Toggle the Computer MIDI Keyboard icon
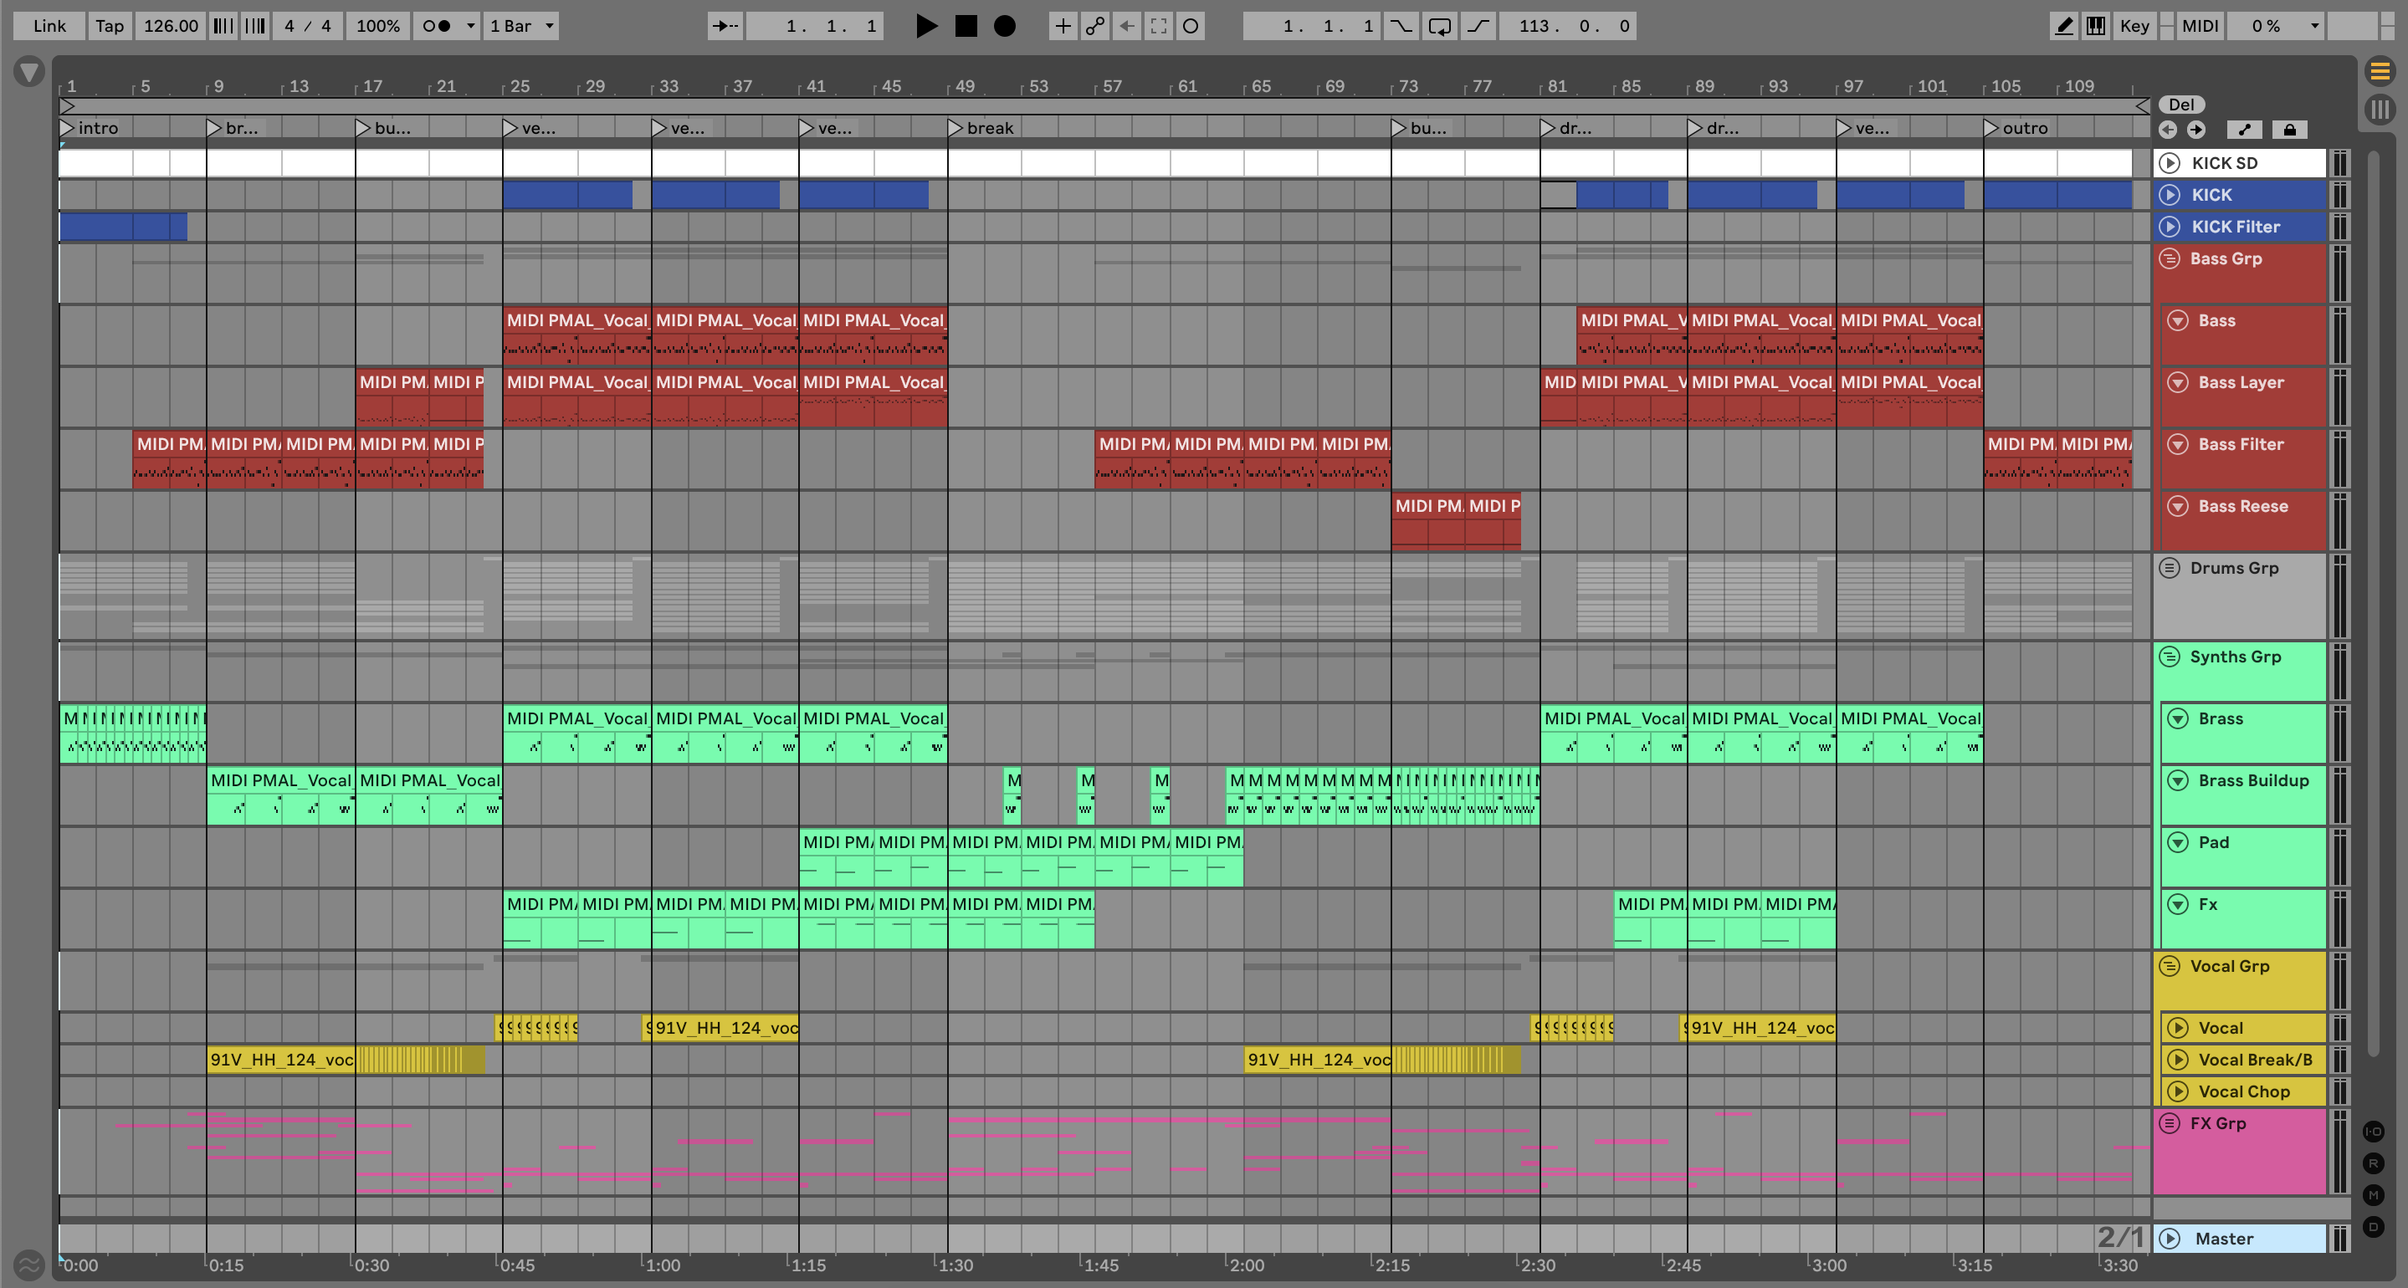This screenshot has height=1288, width=2408. (x=2096, y=26)
